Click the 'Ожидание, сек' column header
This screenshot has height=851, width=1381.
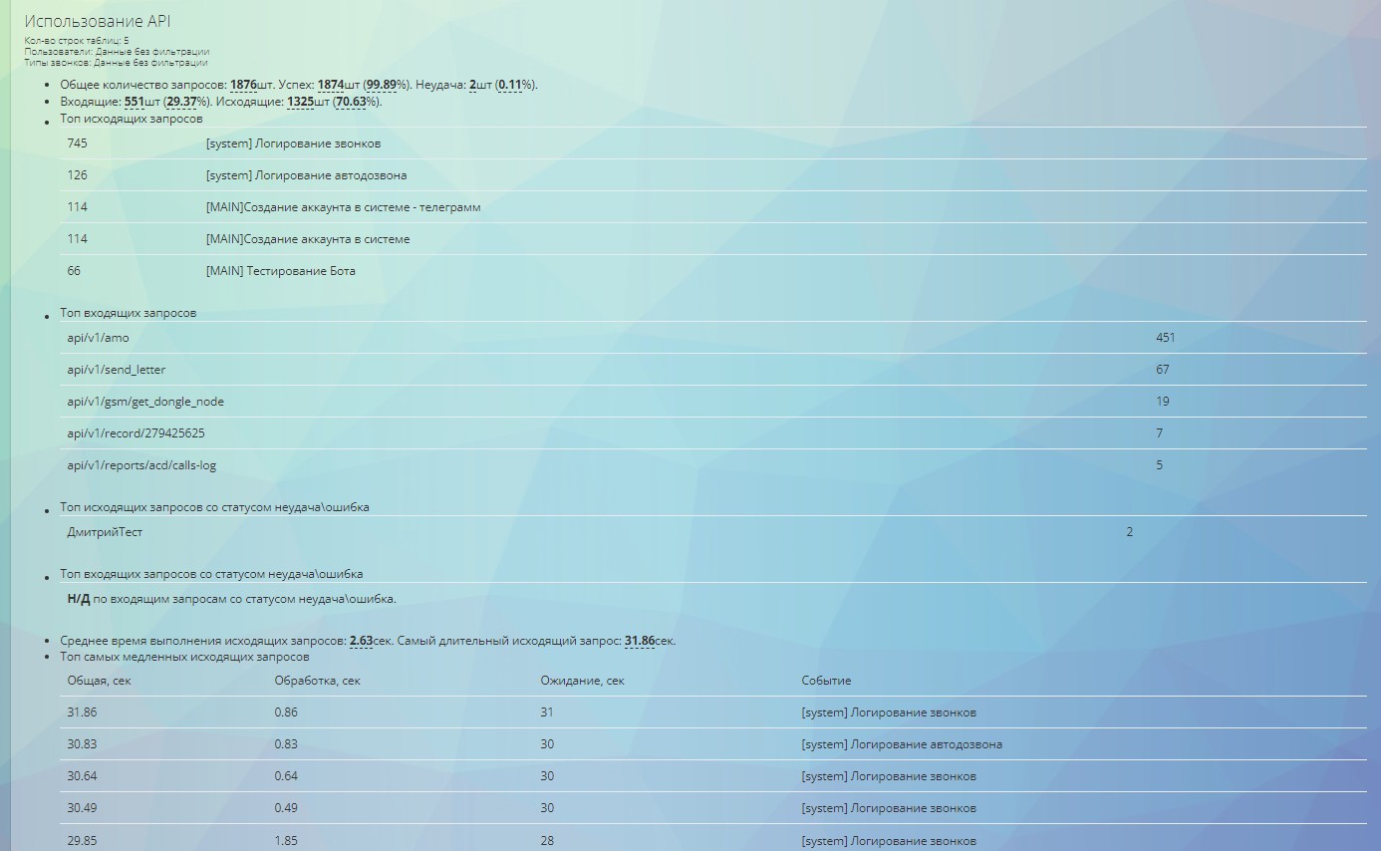pos(582,681)
